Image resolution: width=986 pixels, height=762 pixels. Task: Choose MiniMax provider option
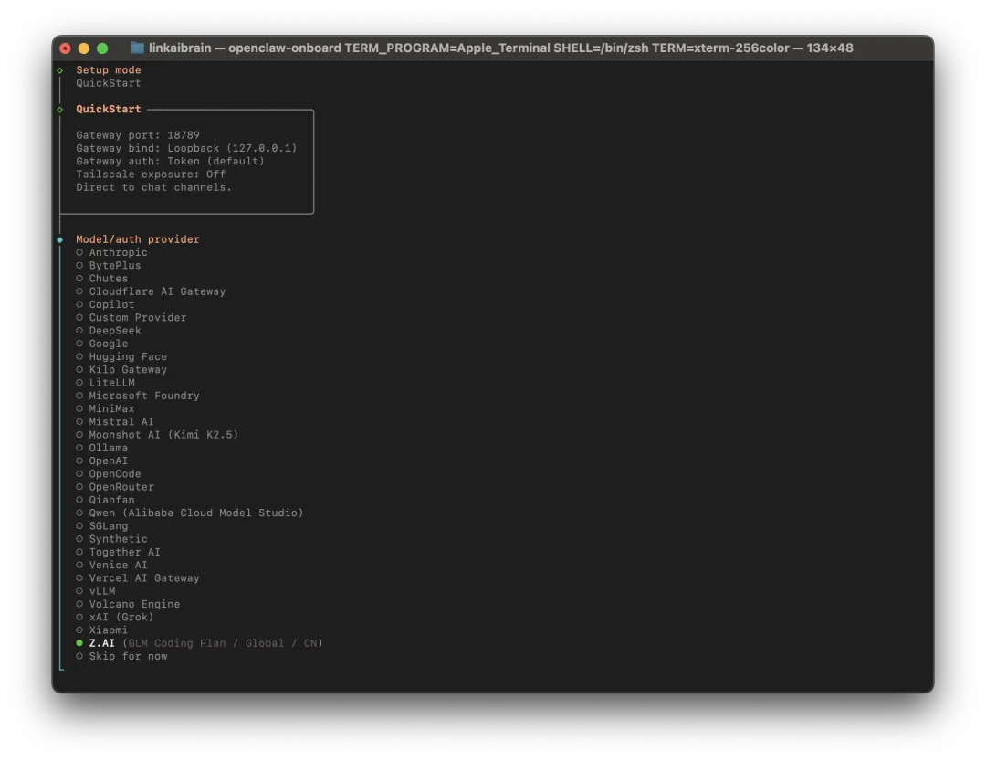pyautogui.click(x=105, y=408)
